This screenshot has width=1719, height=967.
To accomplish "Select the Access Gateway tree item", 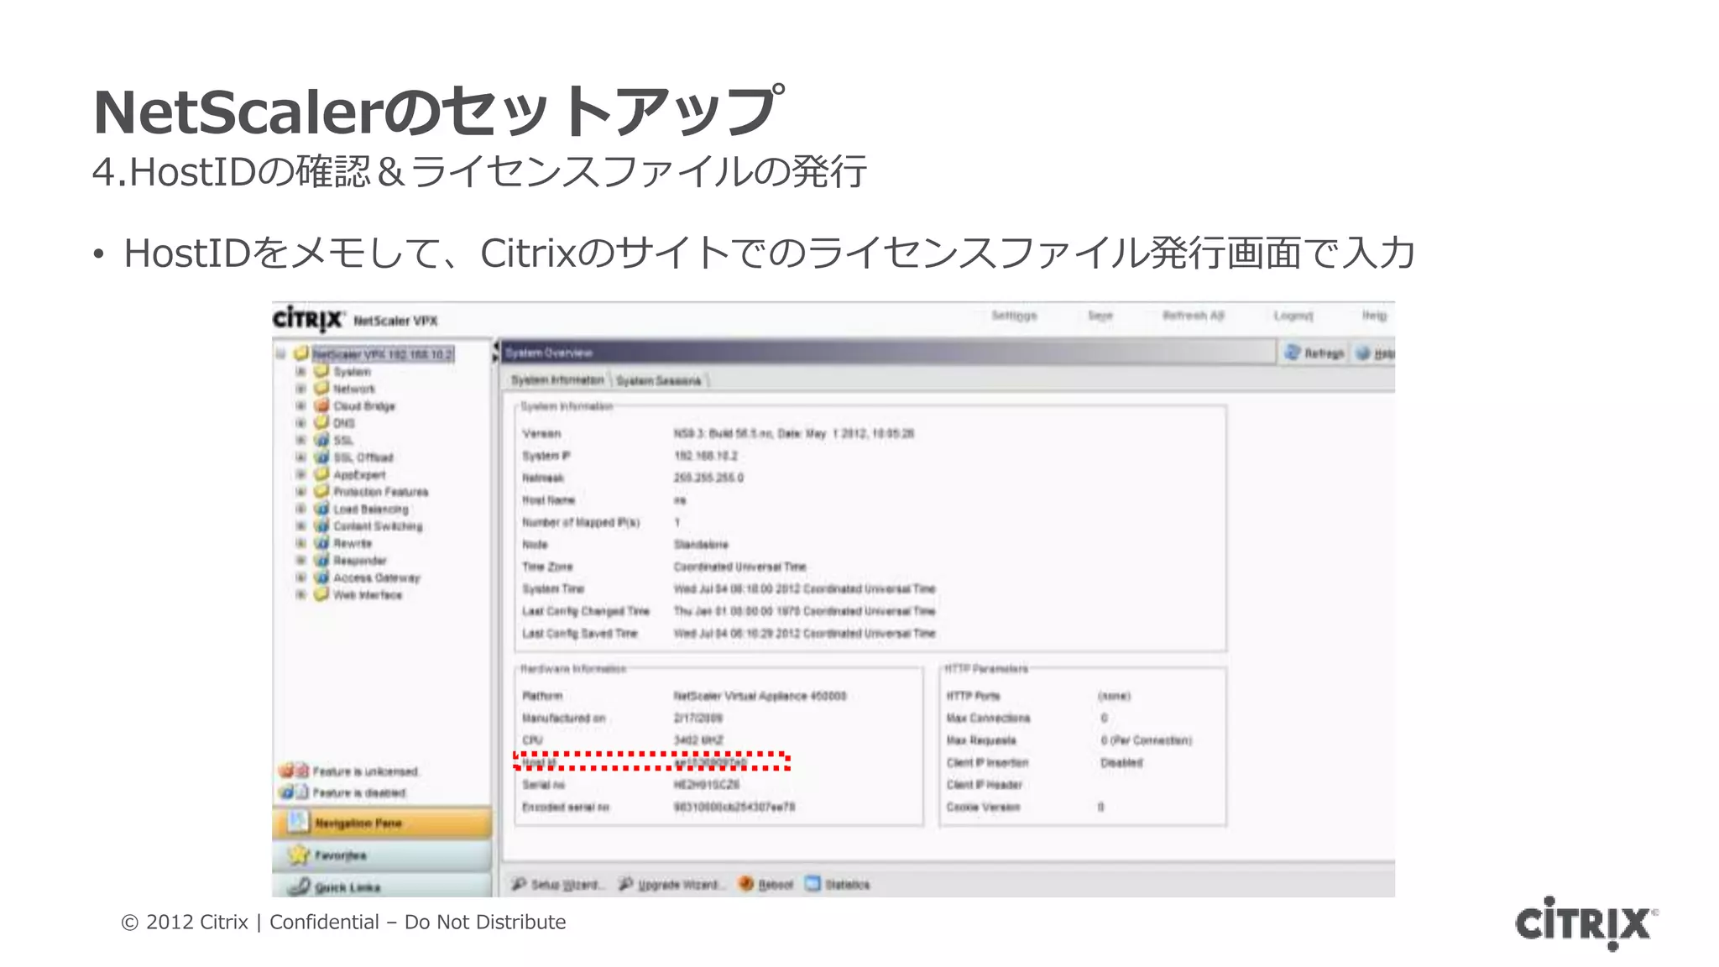I will [x=376, y=578].
